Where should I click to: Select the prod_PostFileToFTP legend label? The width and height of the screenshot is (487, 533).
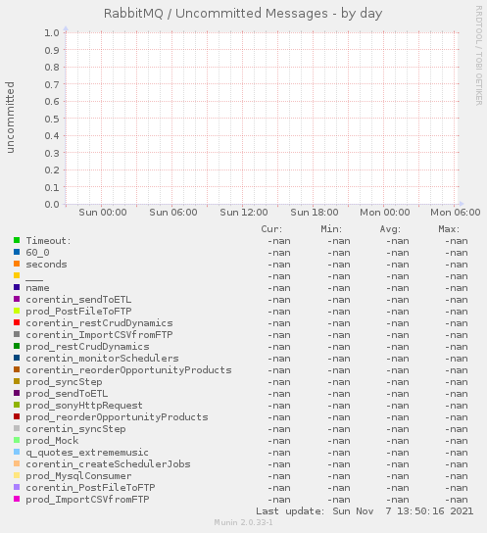[78, 312]
